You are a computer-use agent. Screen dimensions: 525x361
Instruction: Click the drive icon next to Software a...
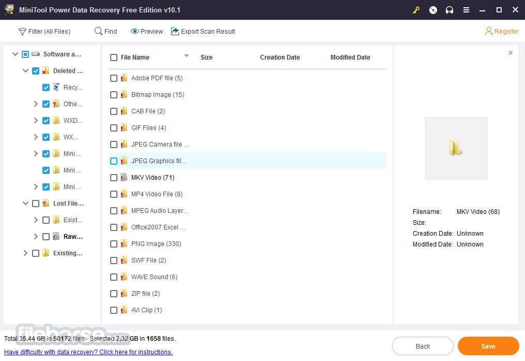tap(36, 54)
